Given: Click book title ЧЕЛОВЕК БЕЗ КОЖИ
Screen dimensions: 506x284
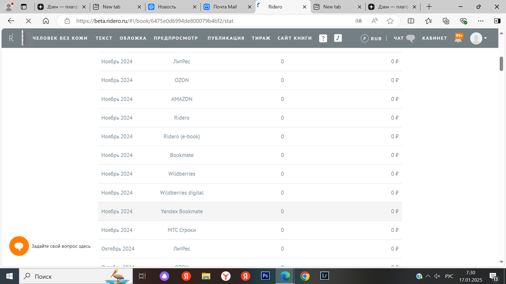Looking at the screenshot, I should pos(60,38).
